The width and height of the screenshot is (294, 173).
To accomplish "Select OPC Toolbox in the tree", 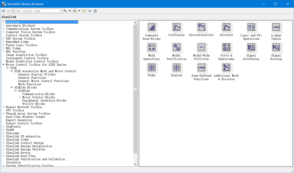I will click(x=15, y=110).
